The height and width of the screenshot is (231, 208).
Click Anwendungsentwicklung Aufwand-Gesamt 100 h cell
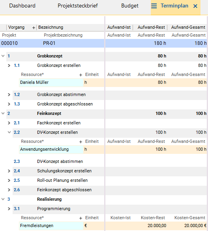(201, 149)
